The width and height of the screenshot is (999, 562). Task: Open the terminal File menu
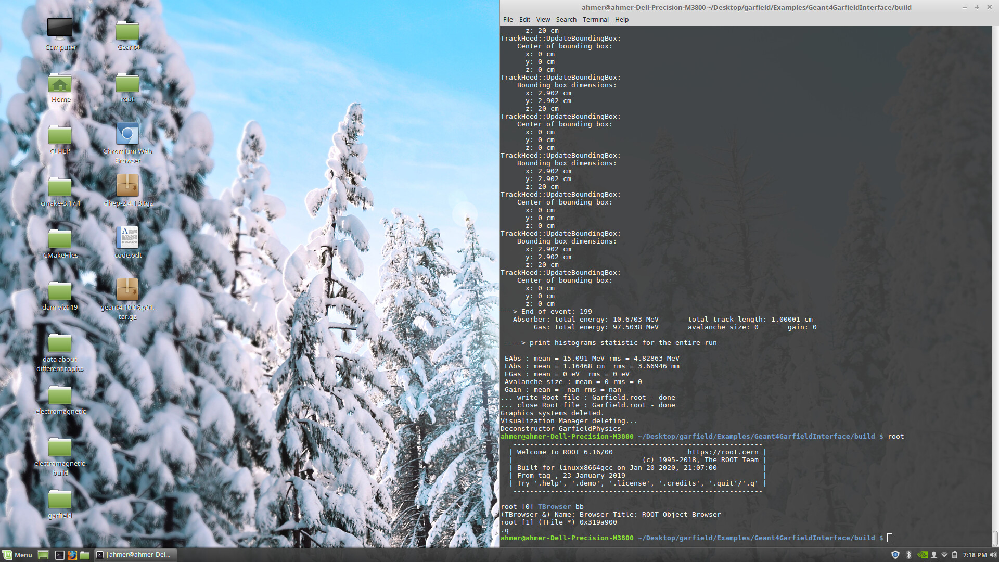click(508, 19)
